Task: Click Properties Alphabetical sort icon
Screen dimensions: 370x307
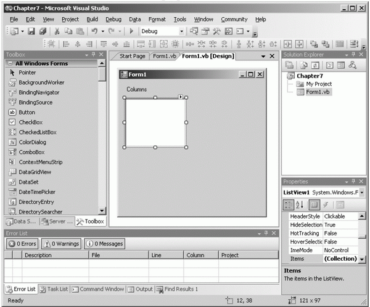Action: pos(300,205)
